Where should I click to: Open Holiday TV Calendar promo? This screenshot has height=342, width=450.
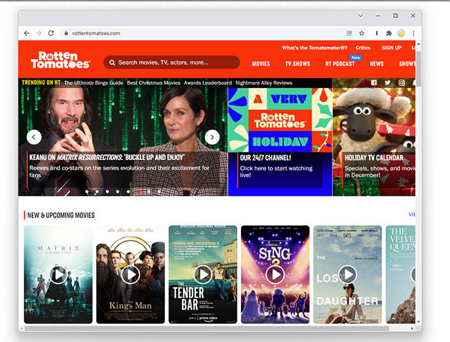(x=374, y=158)
